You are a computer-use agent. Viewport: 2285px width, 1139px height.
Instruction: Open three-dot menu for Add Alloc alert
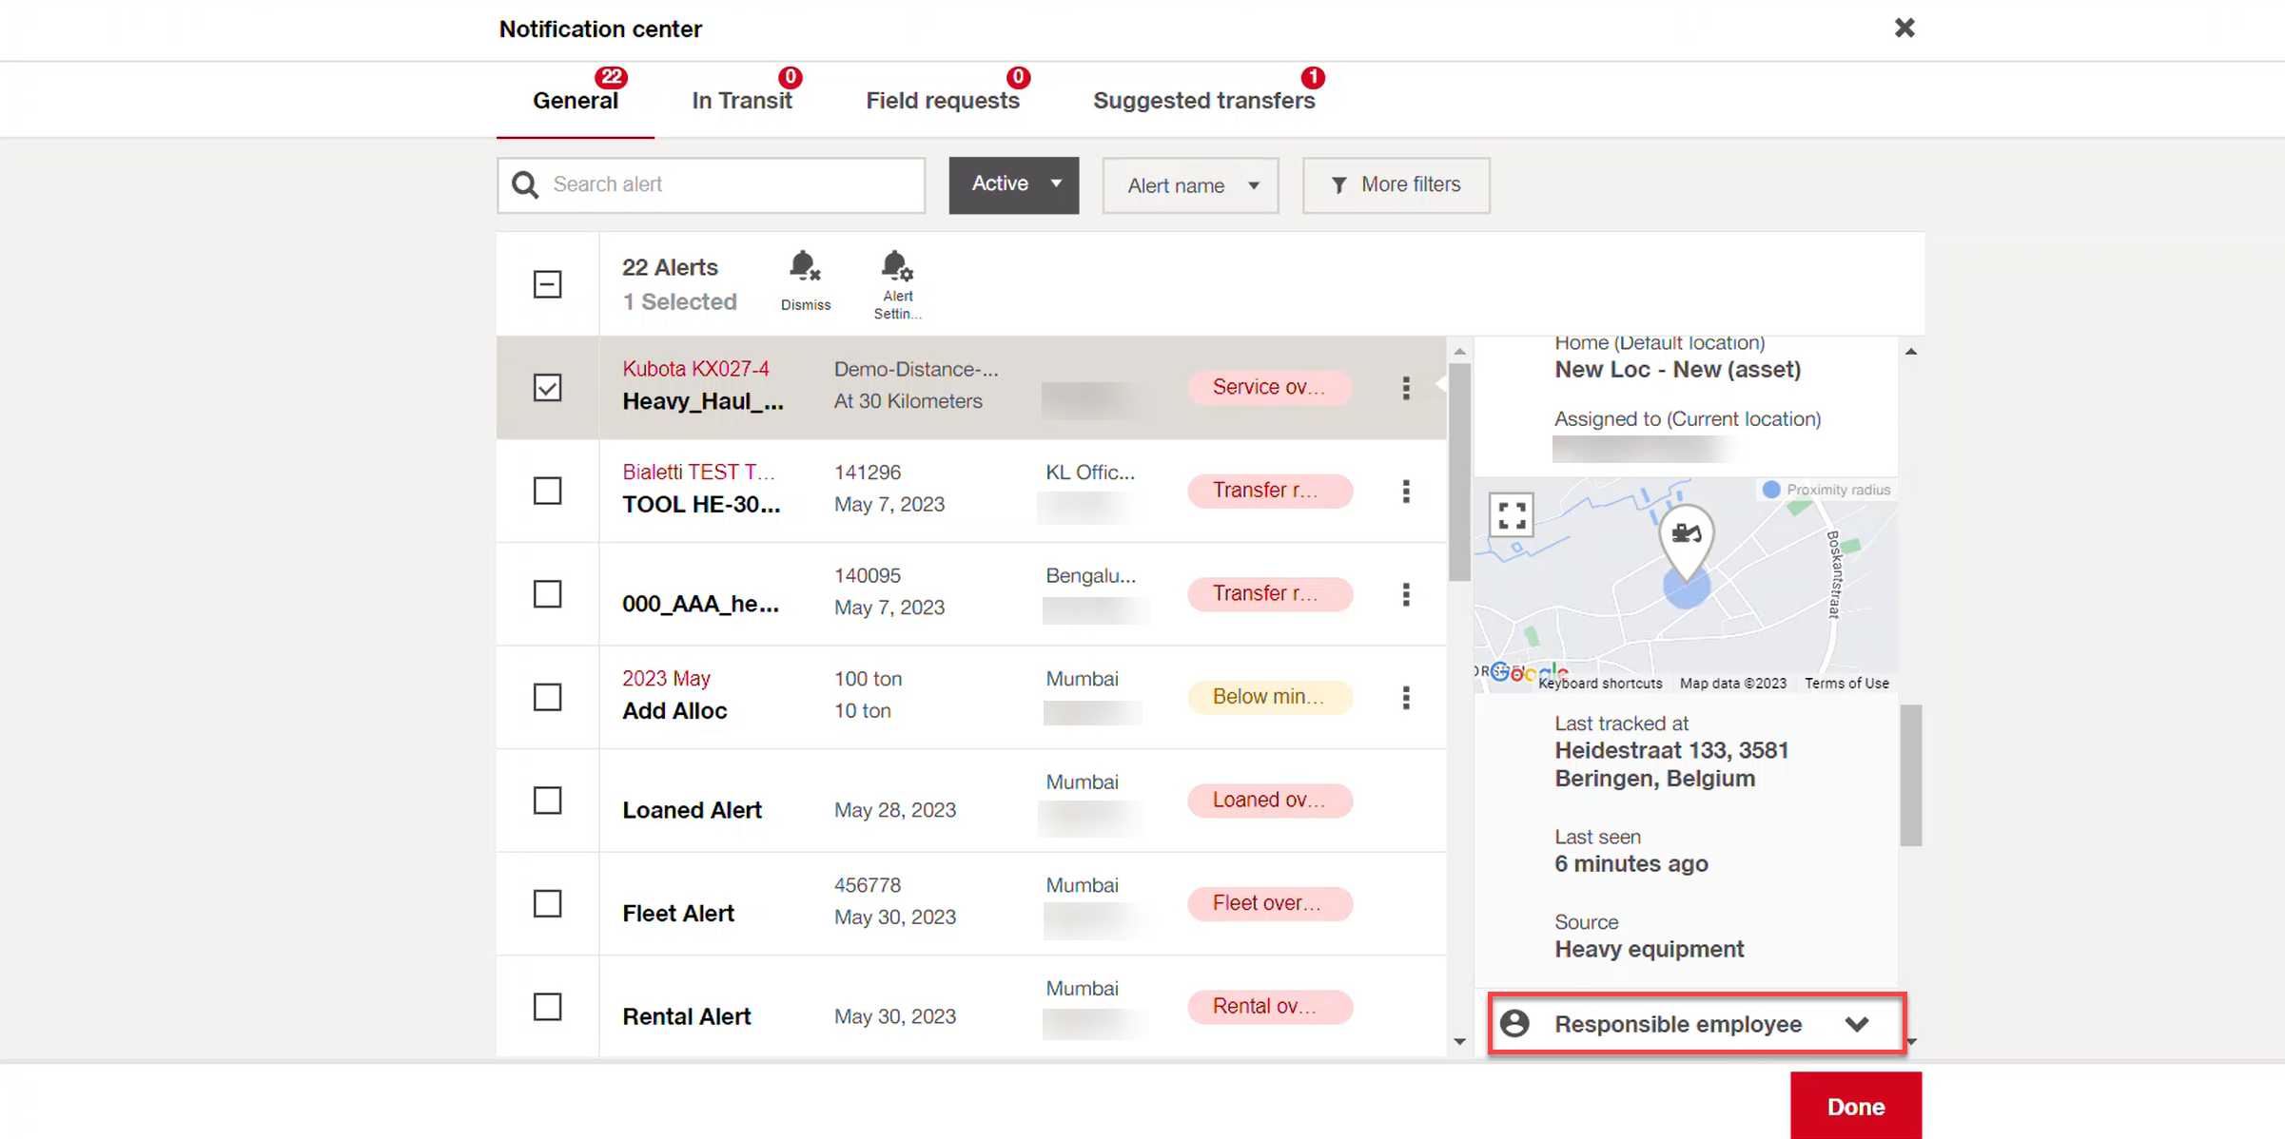[x=1405, y=697]
